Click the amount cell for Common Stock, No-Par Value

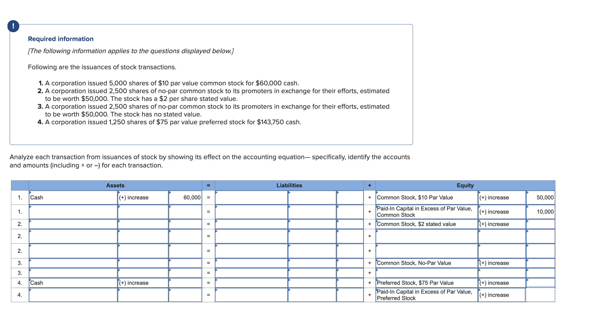[x=540, y=263]
